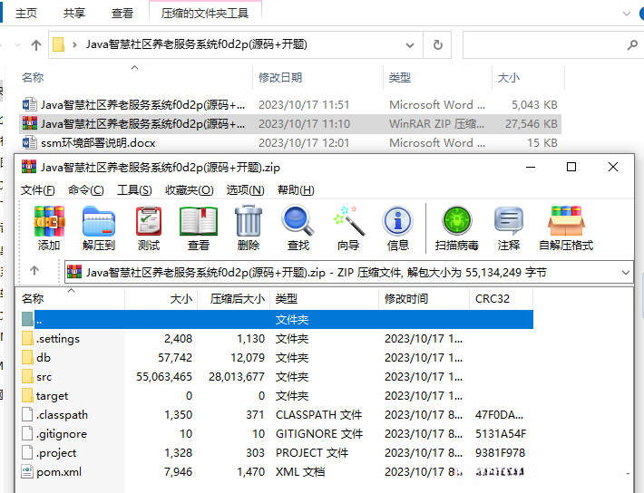Open the 文件(F) menu
644x493 pixels.
click(38, 190)
